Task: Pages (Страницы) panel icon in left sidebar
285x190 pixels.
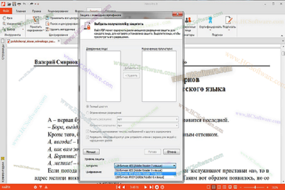Action: 2,41
